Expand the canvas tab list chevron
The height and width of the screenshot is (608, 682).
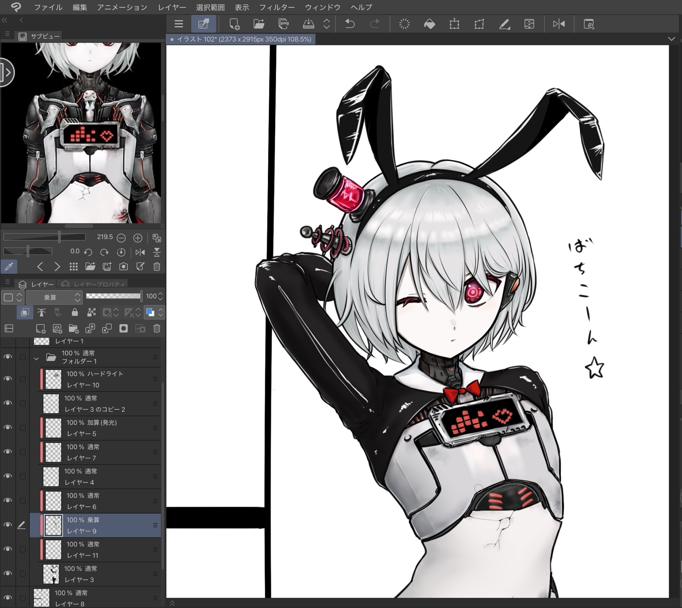tap(671, 39)
